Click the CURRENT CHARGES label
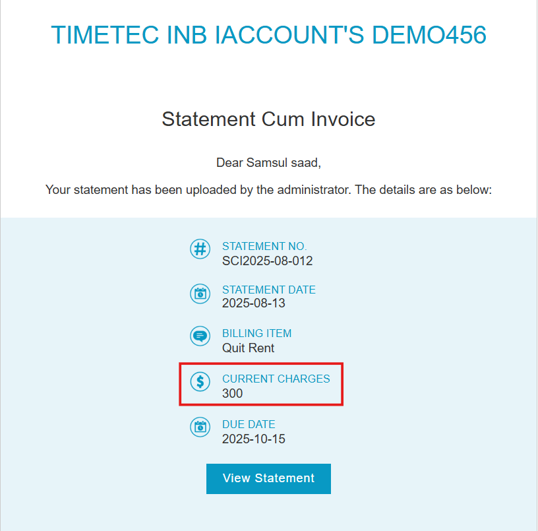The height and width of the screenshot is (531, 538). click(276, 379)
